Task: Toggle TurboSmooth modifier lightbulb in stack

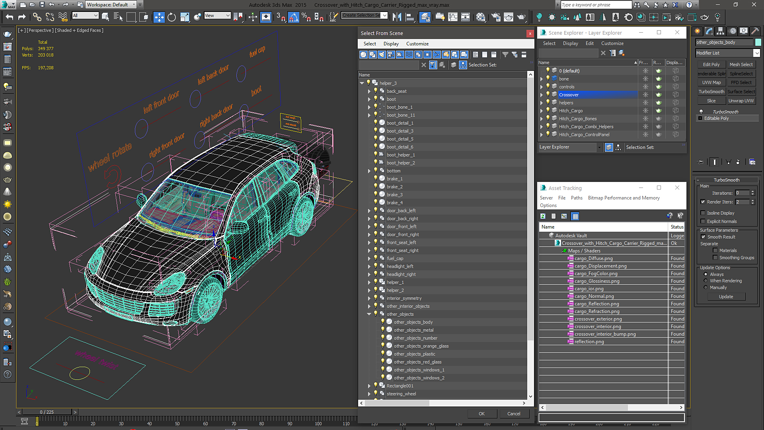Action: pos(701,112)
